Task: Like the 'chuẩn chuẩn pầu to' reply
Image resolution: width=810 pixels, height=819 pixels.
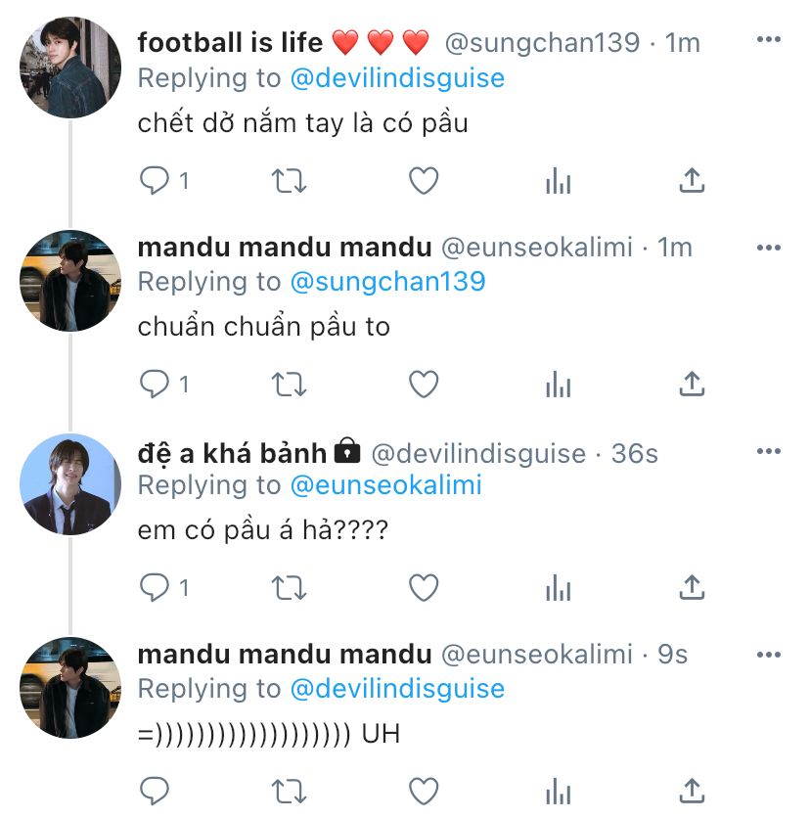Action: click(x=423, y=385)
